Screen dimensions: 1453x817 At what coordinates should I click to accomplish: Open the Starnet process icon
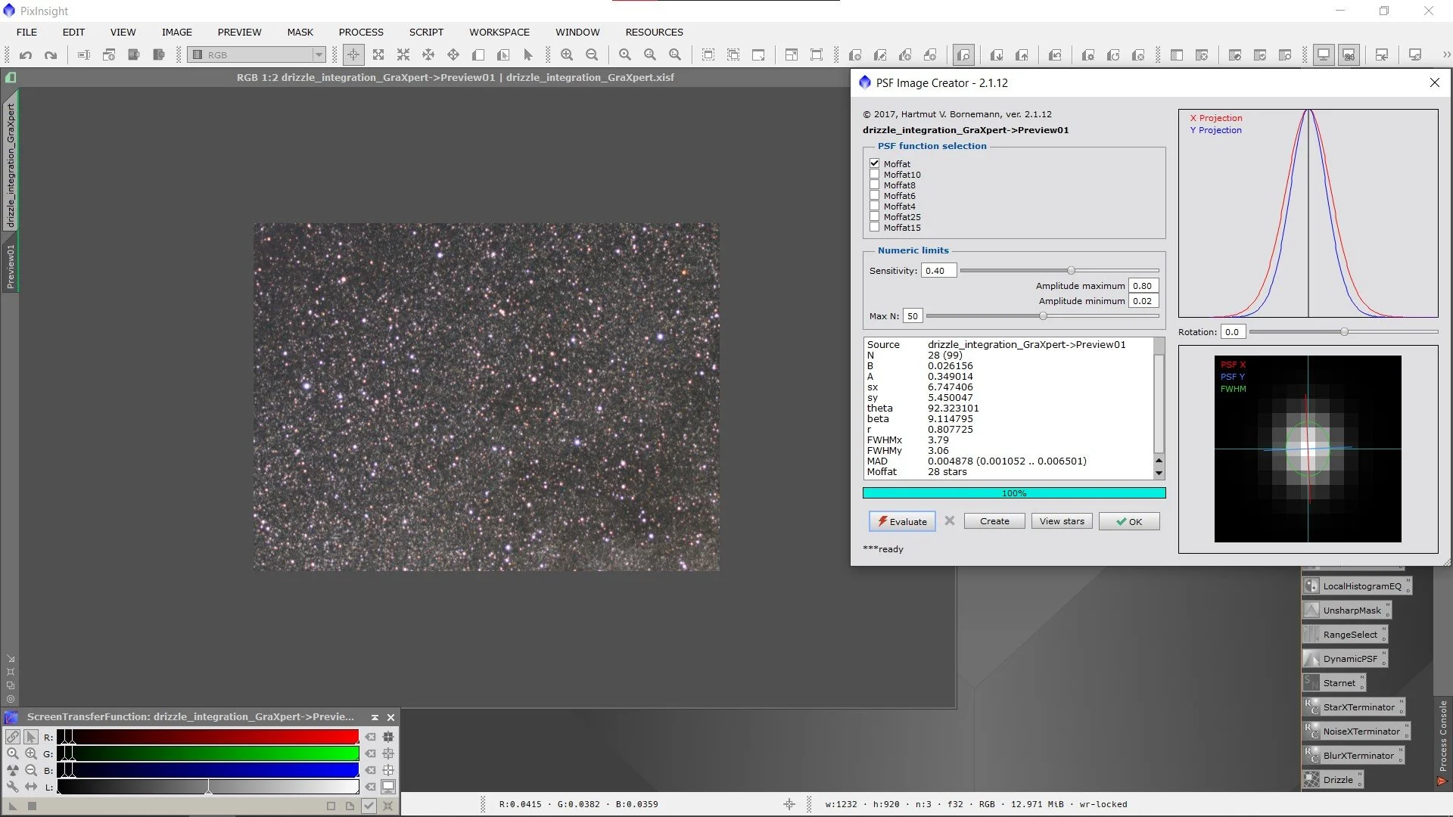tap(1334, 683)
